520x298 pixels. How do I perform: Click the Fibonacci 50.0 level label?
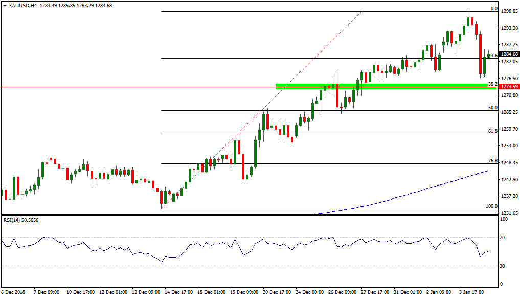click(493, 108)
